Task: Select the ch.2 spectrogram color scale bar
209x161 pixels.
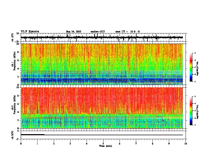Action: point(191,111)
